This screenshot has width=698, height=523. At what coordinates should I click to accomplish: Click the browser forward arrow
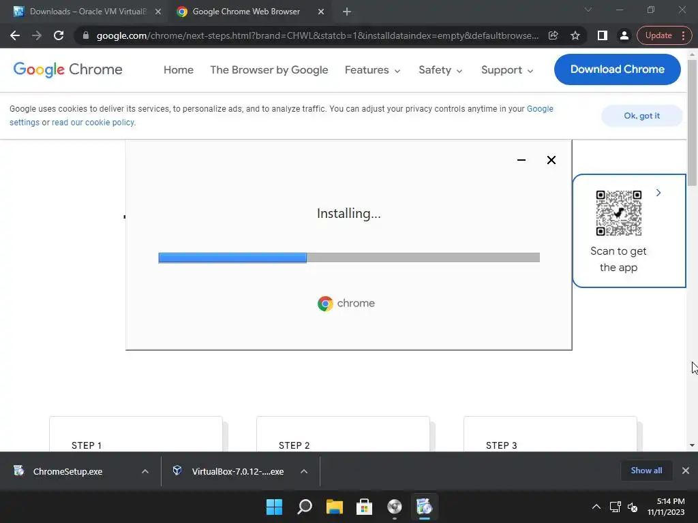[37, 35]
